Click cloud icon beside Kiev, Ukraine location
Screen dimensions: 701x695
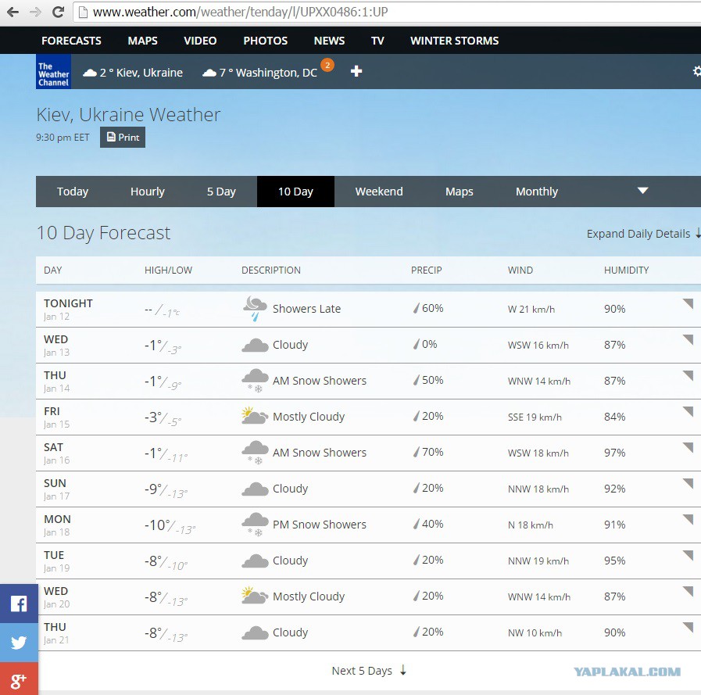(90, 73)
